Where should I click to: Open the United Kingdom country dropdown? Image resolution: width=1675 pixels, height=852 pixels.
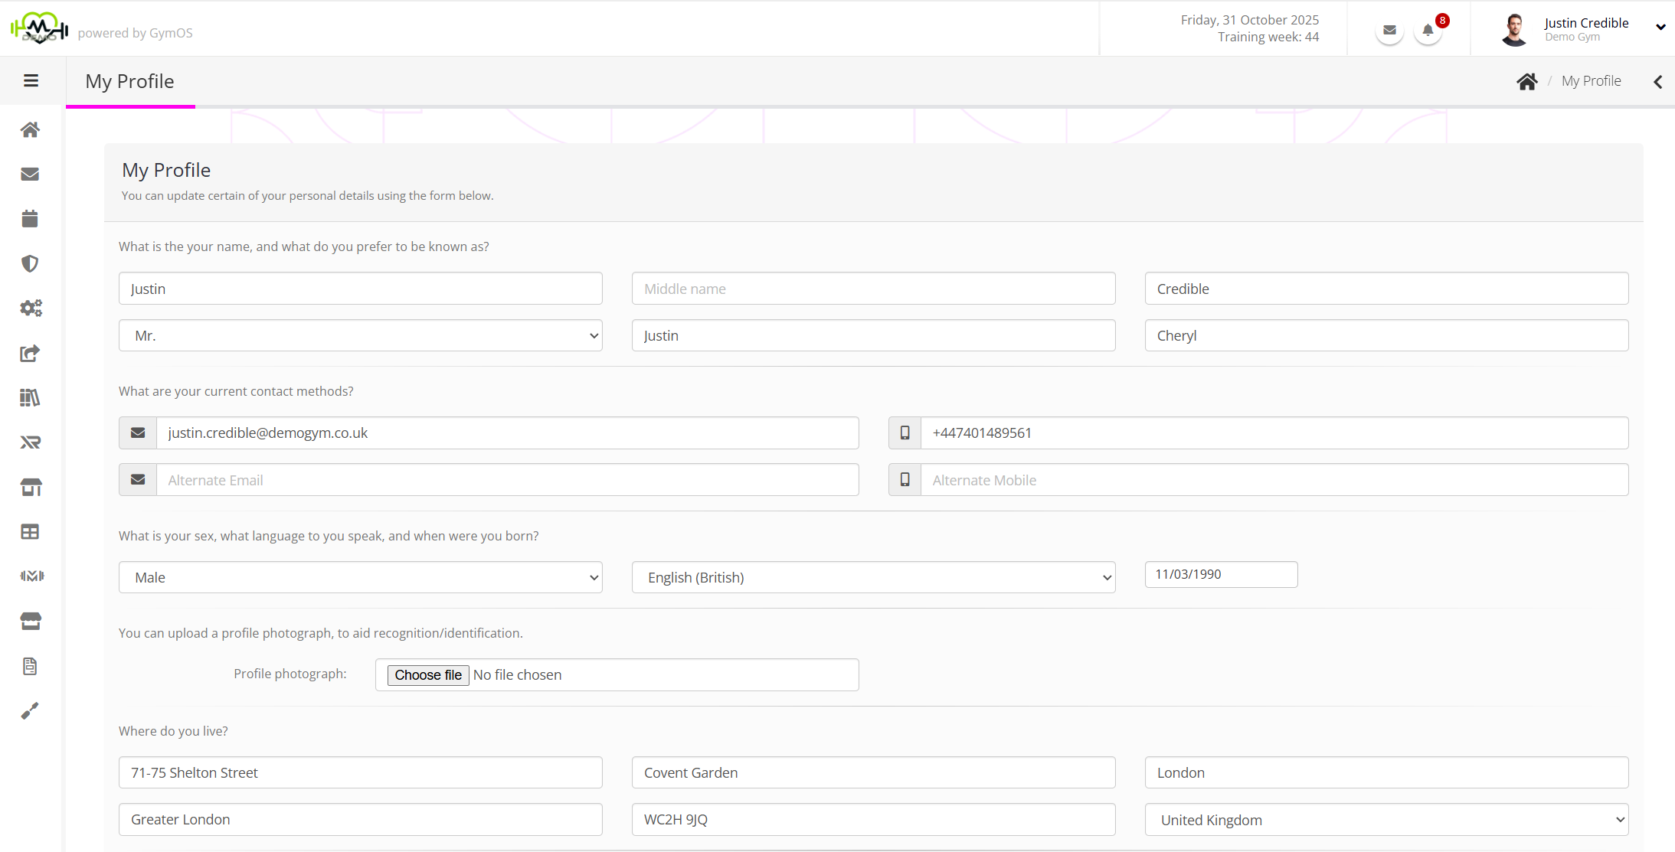(x=1386, y=820)
